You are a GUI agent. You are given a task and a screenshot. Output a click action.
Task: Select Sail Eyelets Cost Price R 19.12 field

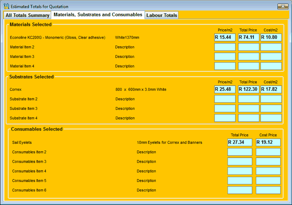click(268, 142)
